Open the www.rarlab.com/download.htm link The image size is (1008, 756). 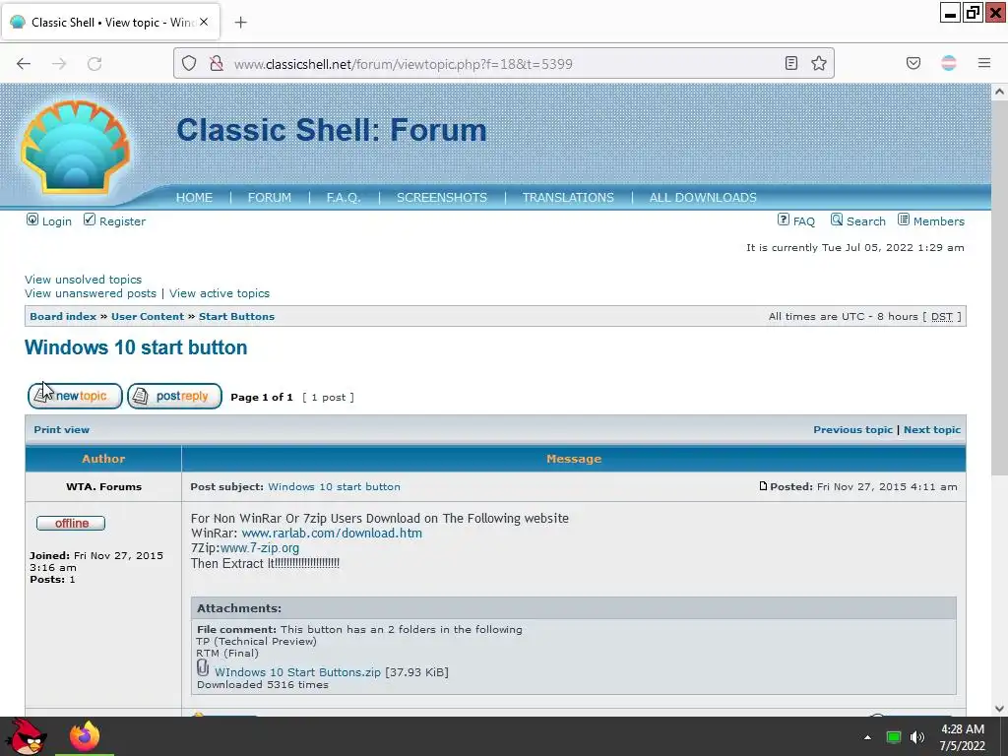tap(332, 533)
